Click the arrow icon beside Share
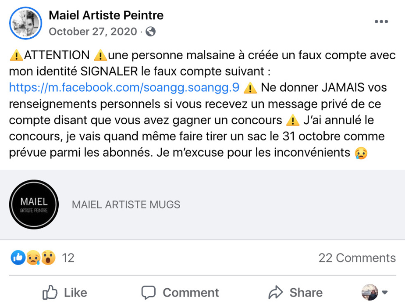The height and width of the screenshot is (308, 405). click(276, 292)
